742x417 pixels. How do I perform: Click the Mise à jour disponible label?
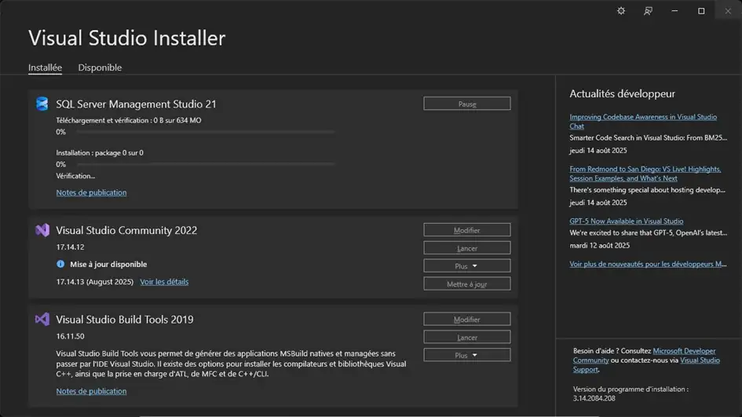pos(108,264)
